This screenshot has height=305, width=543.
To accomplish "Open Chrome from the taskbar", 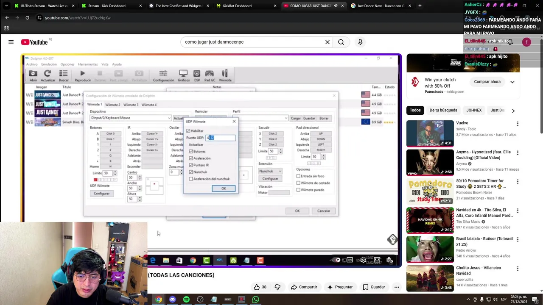I will click(x=159, y=299).
